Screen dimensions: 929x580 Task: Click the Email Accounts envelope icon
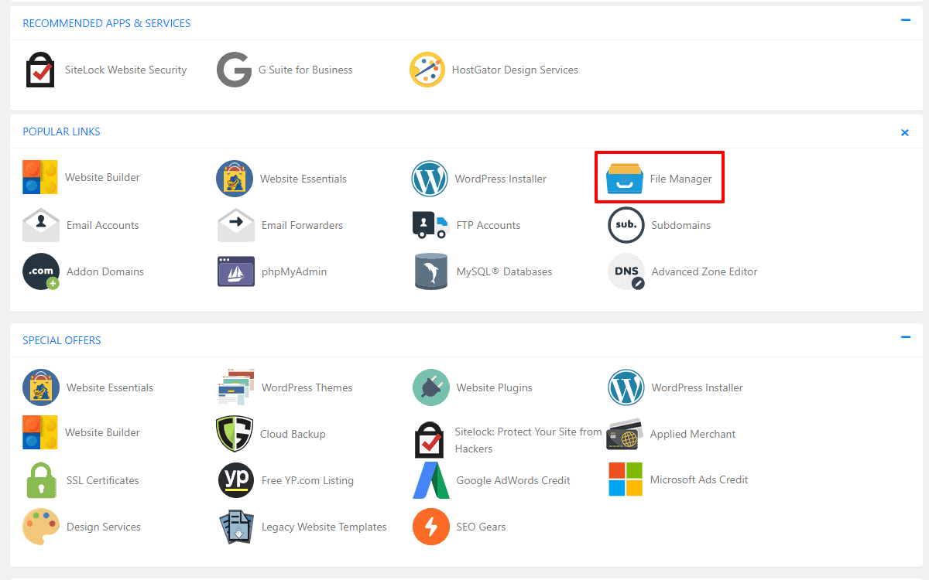tap(41, 225)
